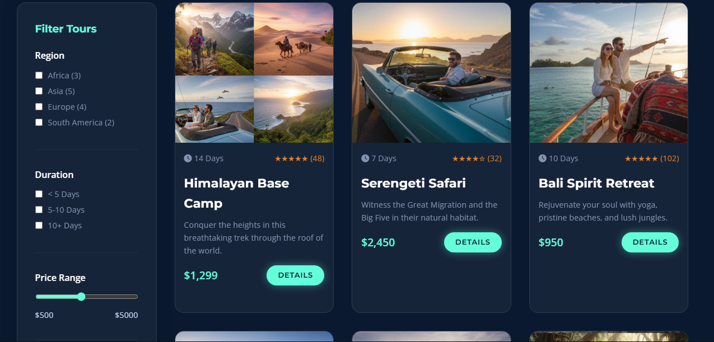This screenshot has width=714, height=342.
Task: Click the star rating on Himalayan Base Camp
Action: (x=291, y=158)
